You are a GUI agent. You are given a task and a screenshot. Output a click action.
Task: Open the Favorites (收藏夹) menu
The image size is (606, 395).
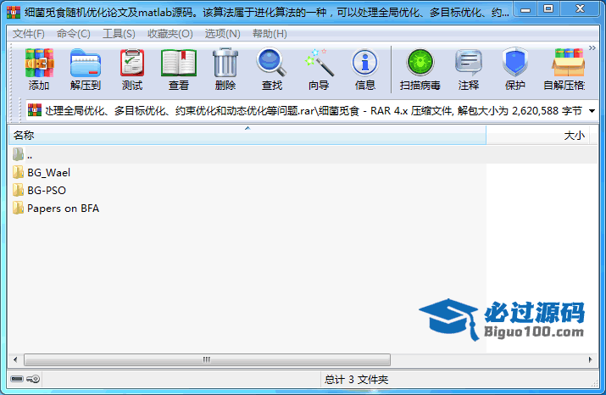[x=170, y=34]
